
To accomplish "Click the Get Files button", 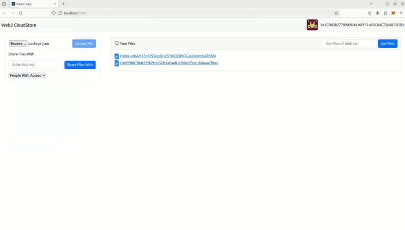I will (x=387, y=44).
